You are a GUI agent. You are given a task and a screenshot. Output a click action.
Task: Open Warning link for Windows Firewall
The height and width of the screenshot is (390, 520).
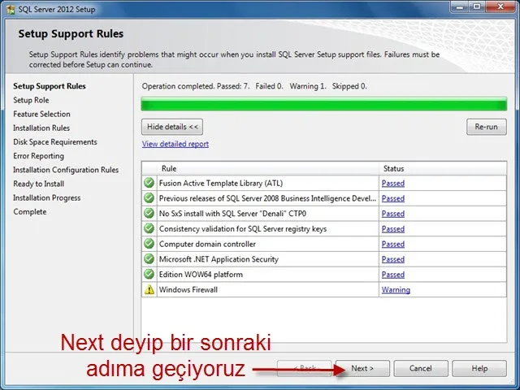[x=396, y=290]
